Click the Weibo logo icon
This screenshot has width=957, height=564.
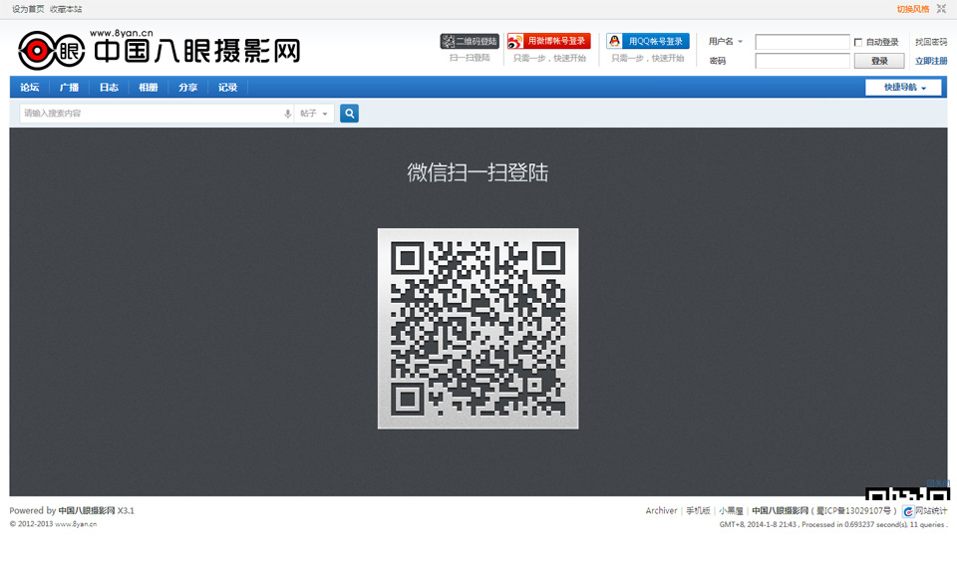click(x=515, y=42)
